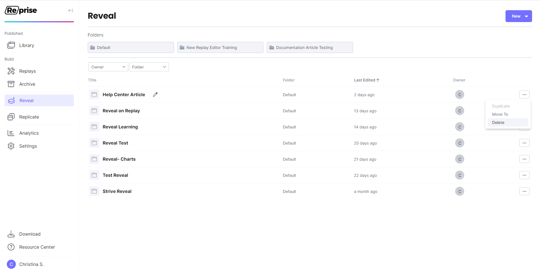Image resolution: width=540 pixels, height=271 pixels.
Task: Click the Replicate icon
Action: (x=11, y=117)
